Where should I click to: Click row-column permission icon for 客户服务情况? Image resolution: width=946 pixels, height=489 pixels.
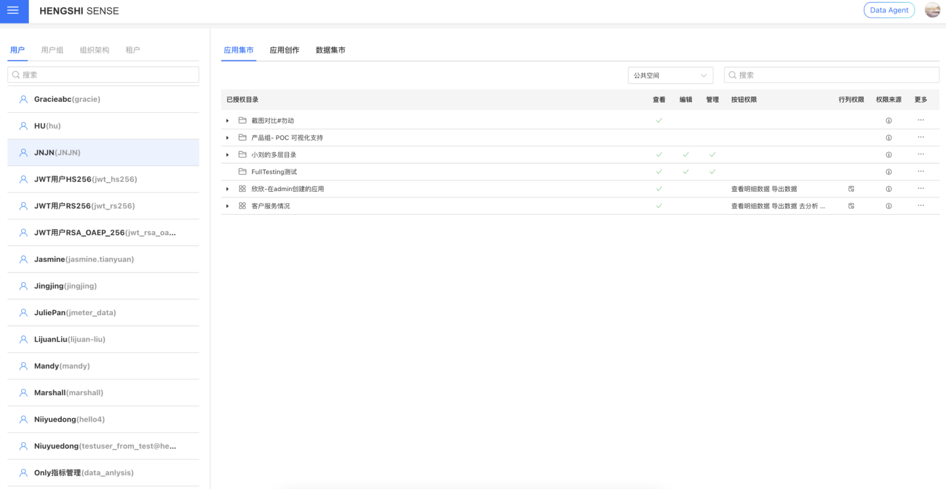[x=851, y=206]
